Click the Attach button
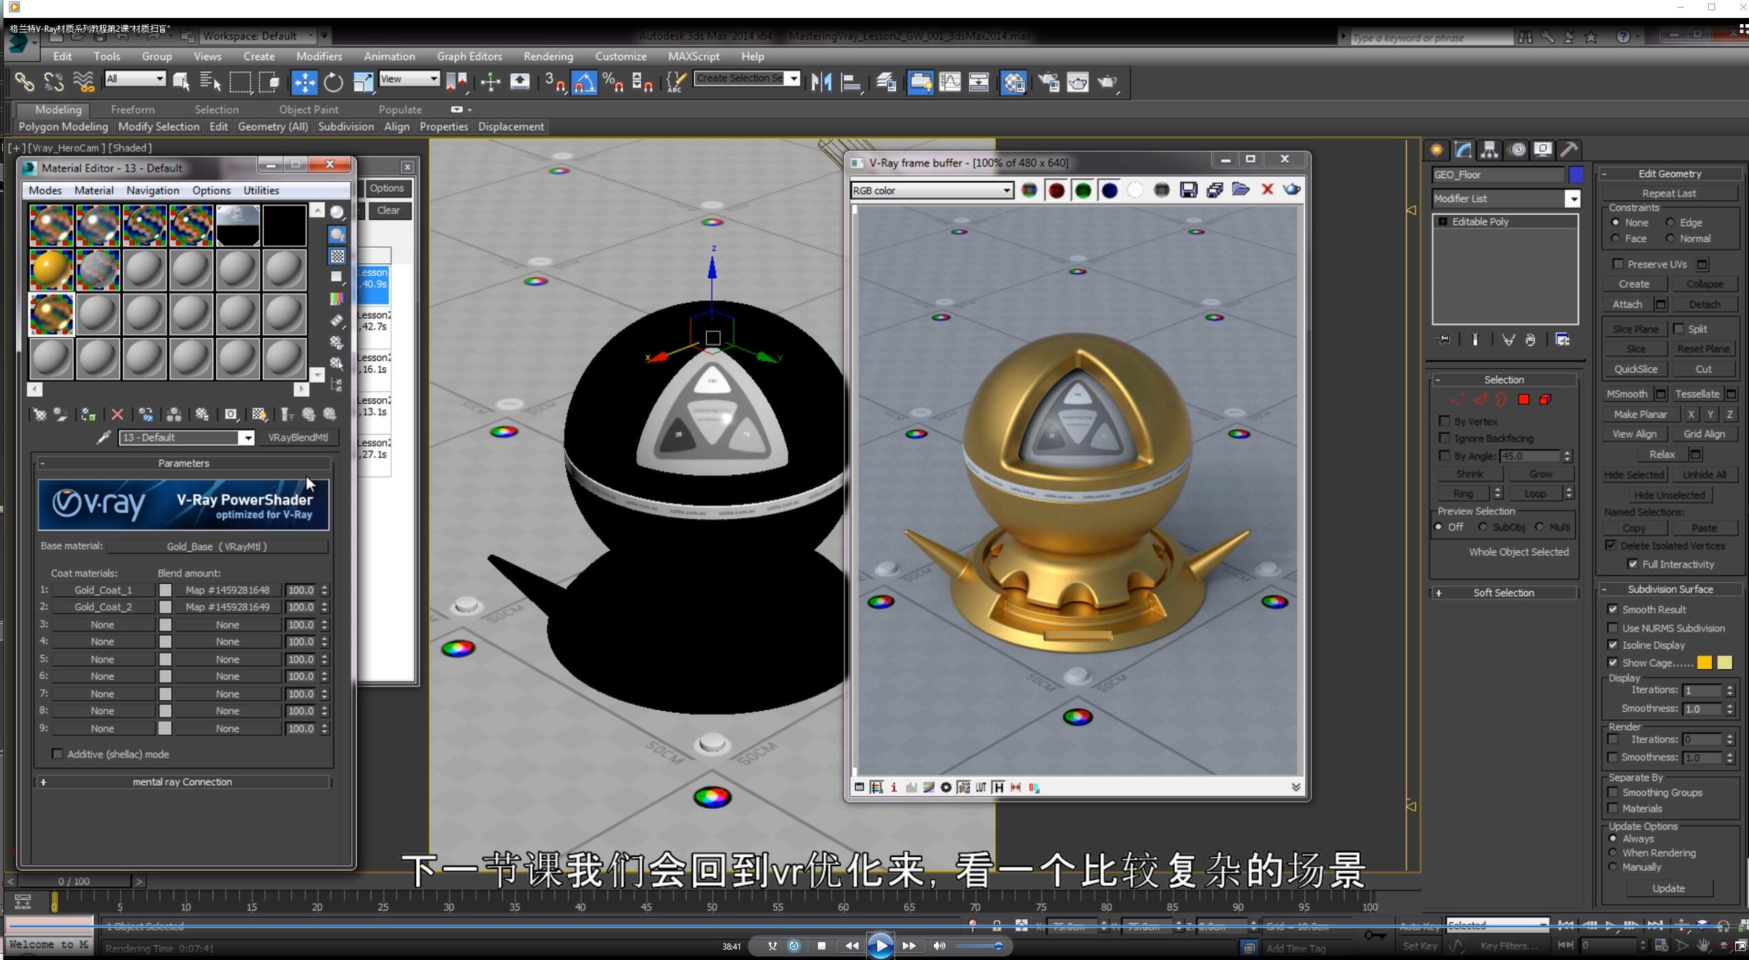The image size is (1749, 960). tap(1627, 304)
